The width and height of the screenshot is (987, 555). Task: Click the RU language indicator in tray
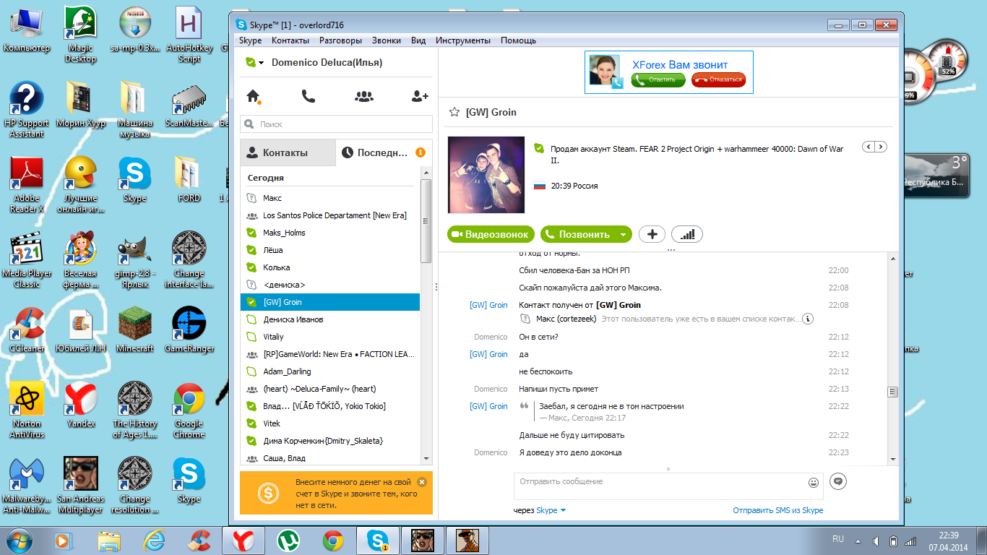click(x=838, y=539)
